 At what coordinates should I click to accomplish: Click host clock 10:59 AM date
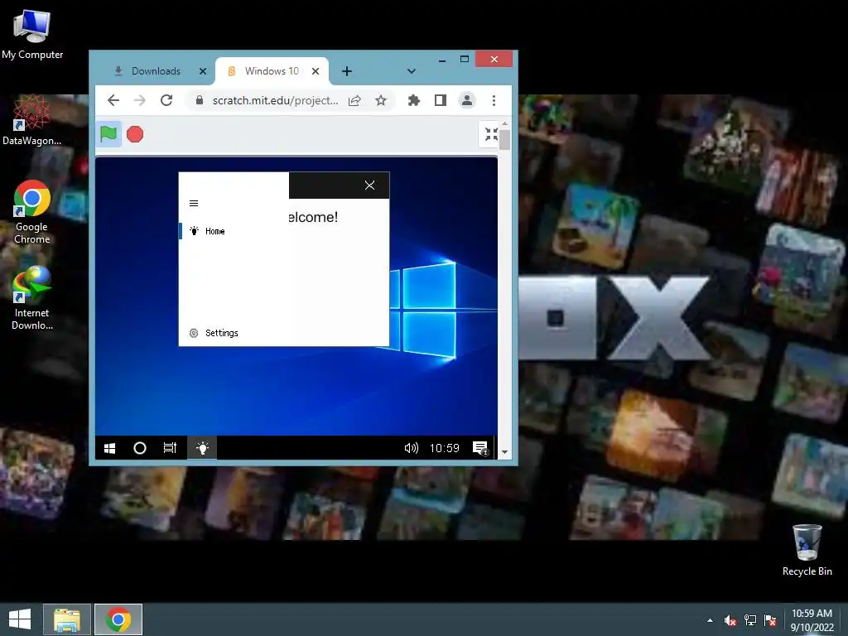coord(812,620)
